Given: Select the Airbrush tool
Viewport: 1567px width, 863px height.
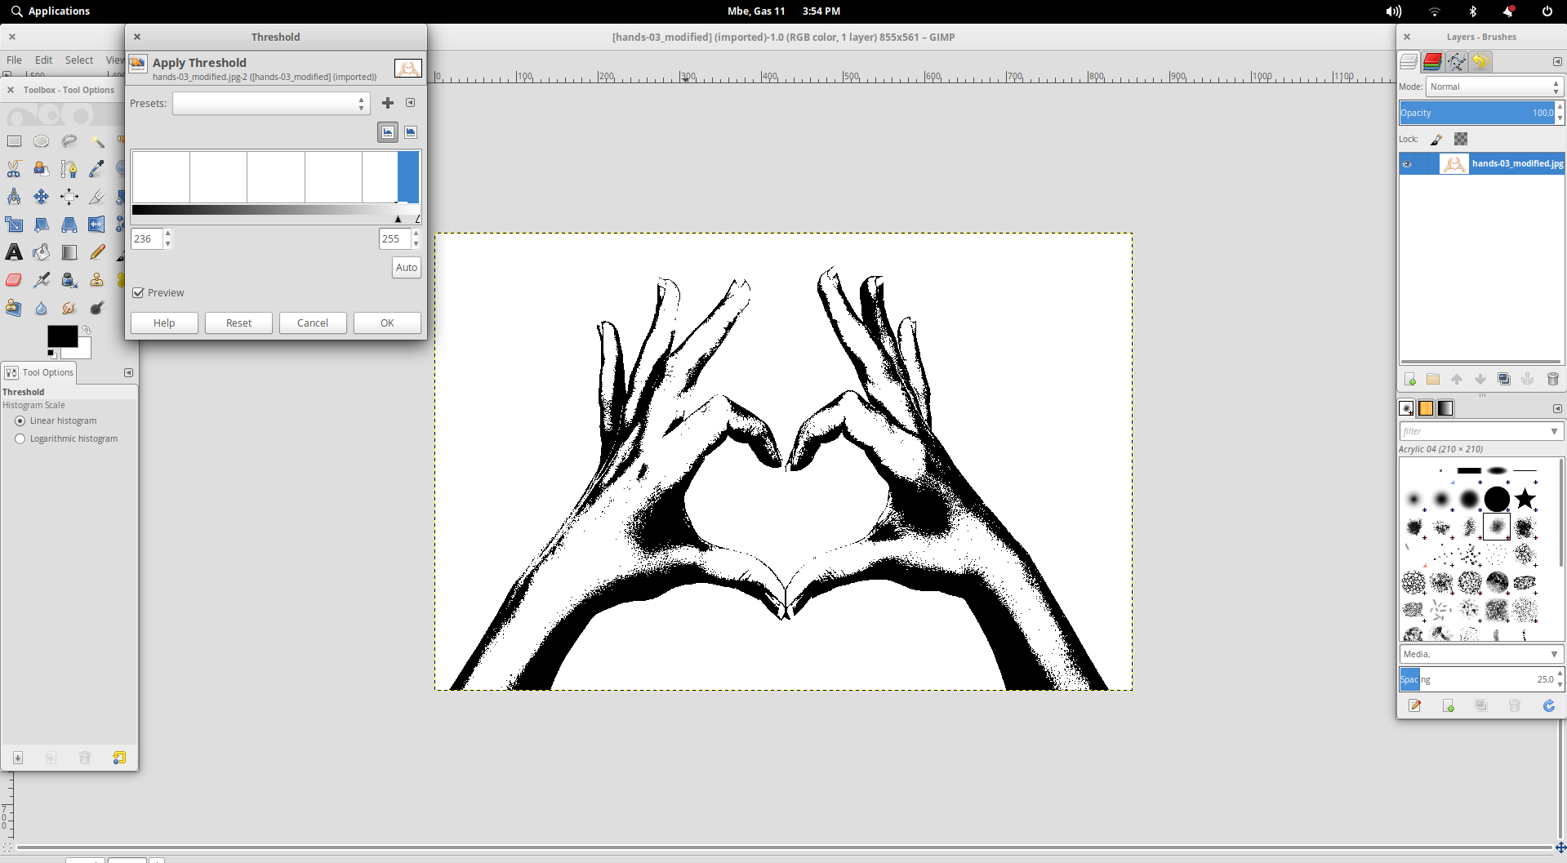Looking at the screenshot, I should click(x=42, y=280).
